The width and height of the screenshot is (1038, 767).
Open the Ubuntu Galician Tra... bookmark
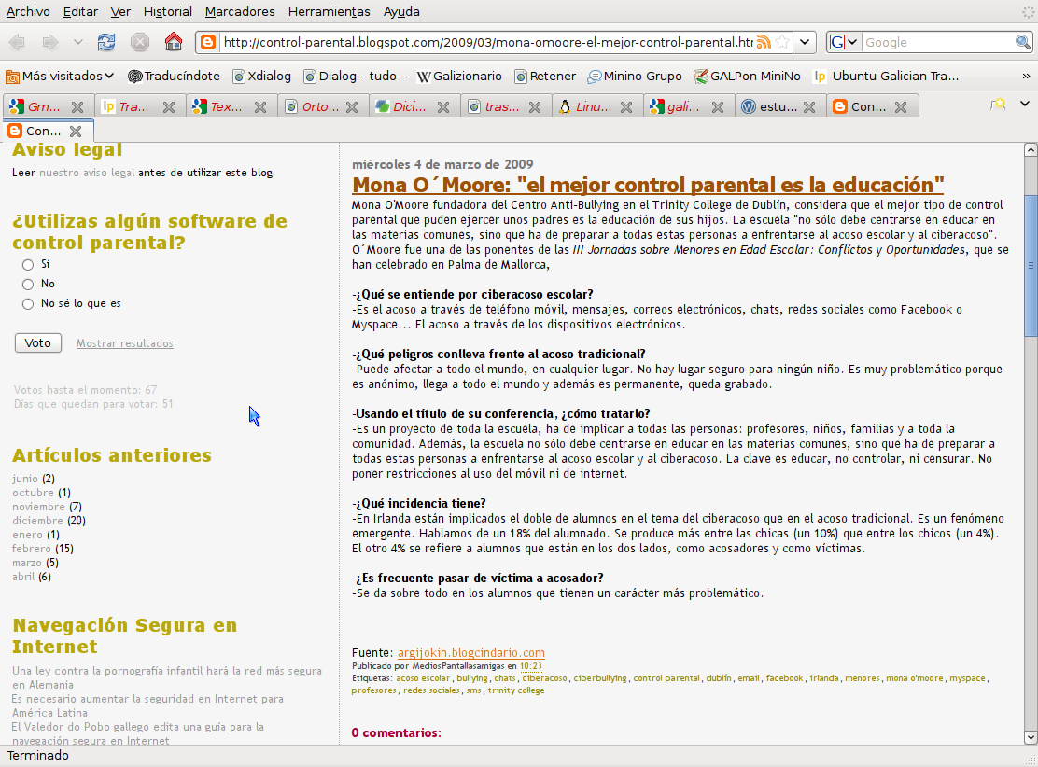pyautogui.click(x=887, y=77)
